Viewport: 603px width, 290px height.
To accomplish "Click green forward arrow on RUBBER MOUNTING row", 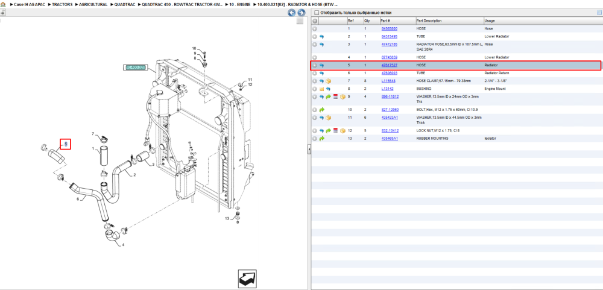I will point(322,139).
